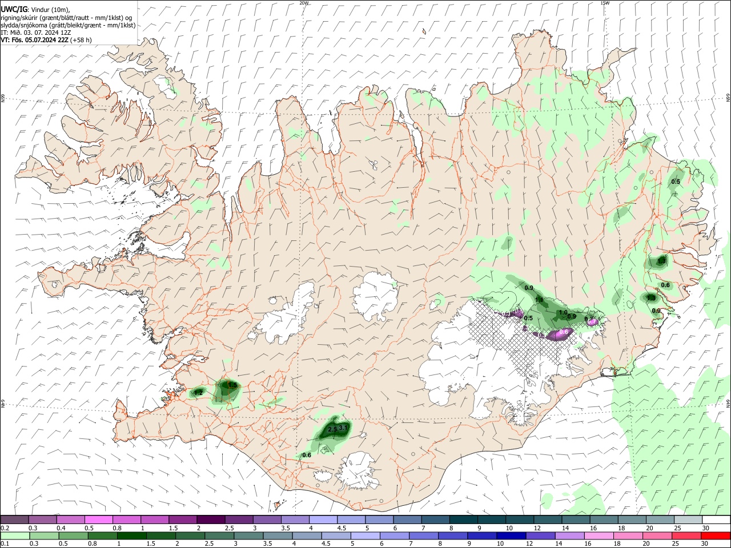Click the "15W" longitude label at the top

click(604, 3)
